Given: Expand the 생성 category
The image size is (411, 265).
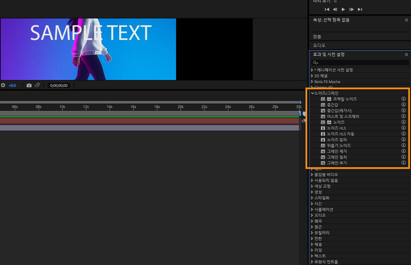Looking at the screenshot, I should point(312,192).
